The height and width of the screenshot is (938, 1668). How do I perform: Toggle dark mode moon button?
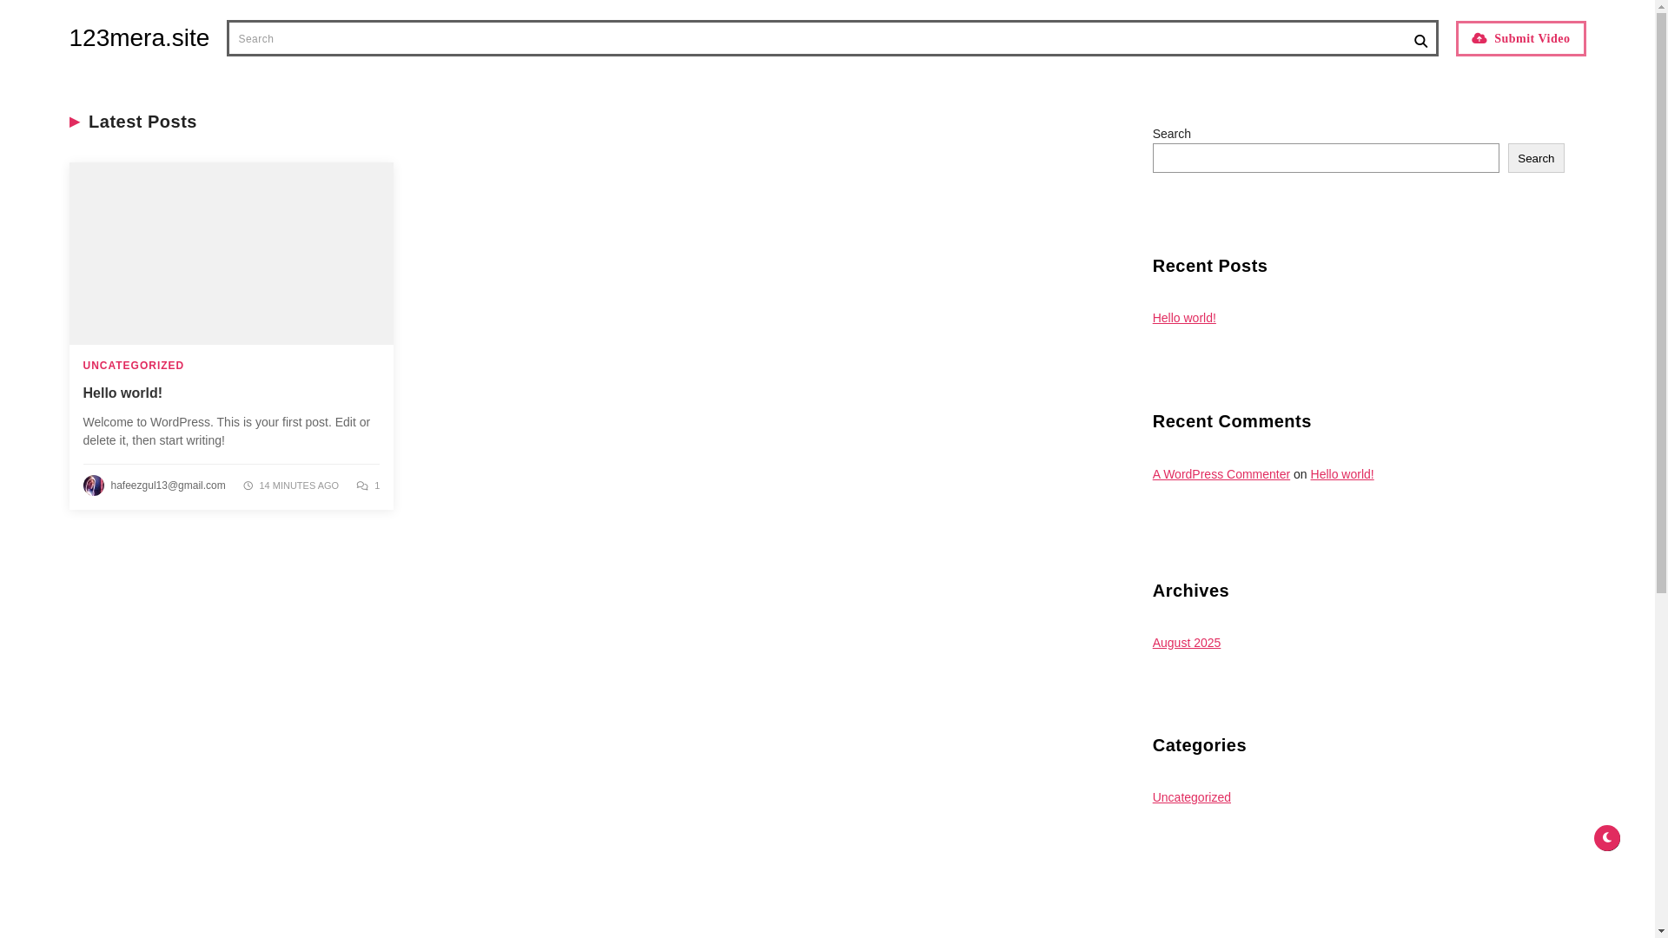coord(1607,838)
